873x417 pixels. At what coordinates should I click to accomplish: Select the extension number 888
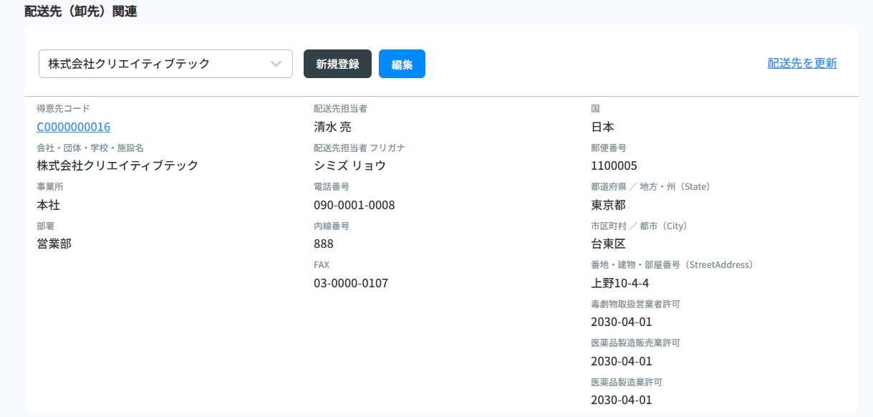point(324,244)
